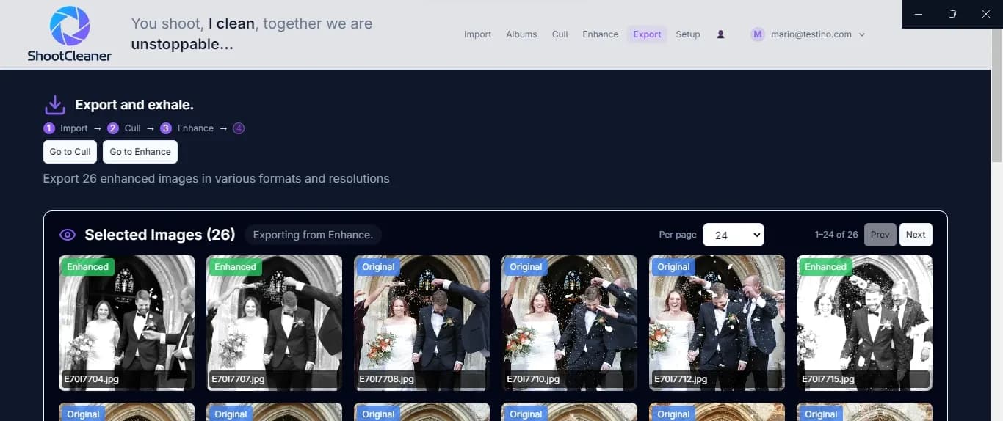Screen dimensions: 1003x421
Task: Open the Albums menu item
Action: [521, 34]
